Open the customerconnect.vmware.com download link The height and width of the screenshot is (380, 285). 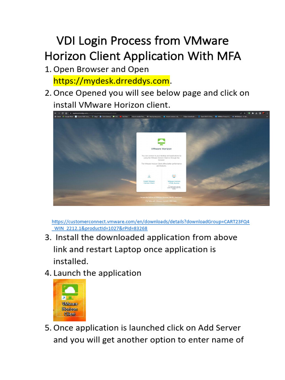(151, 225)
